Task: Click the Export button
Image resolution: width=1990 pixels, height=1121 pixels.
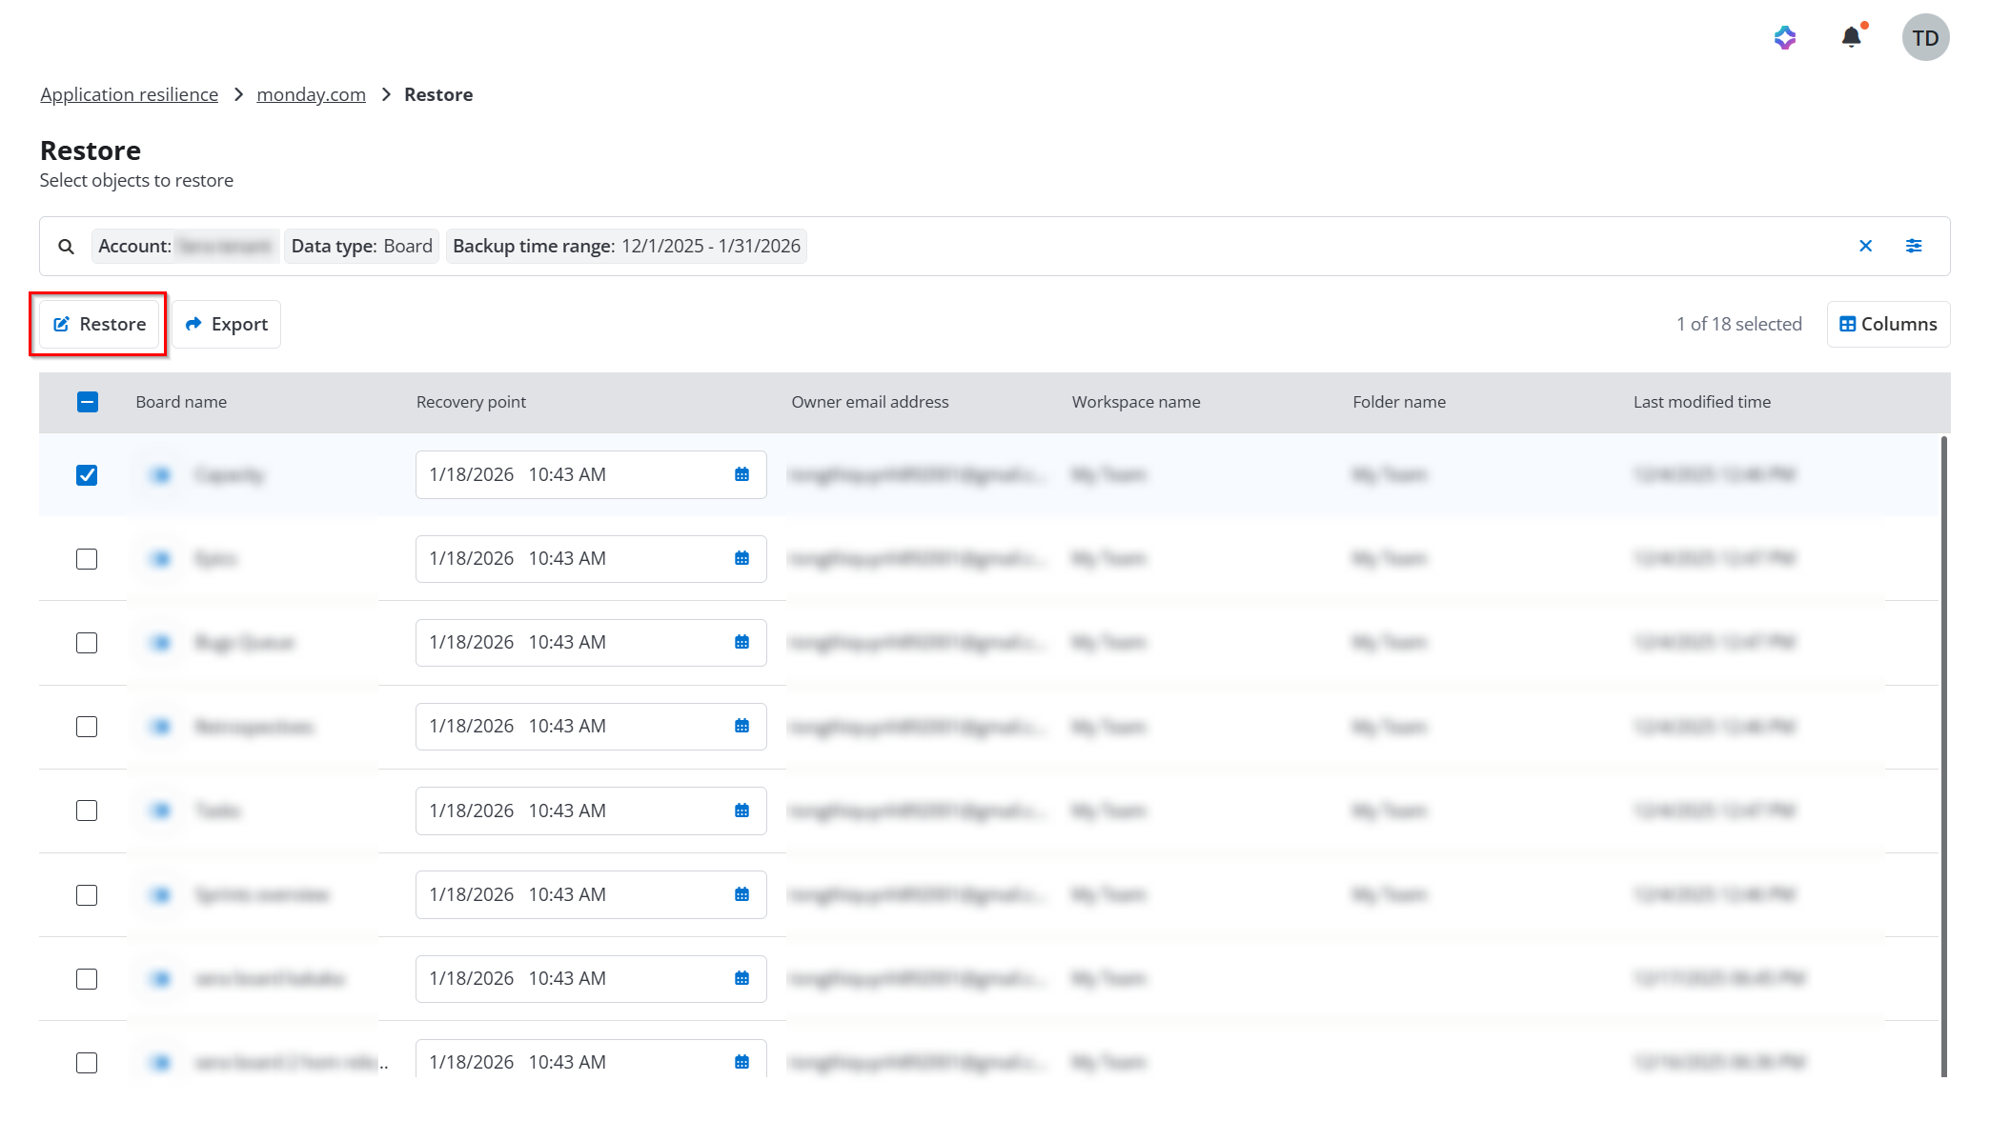Action: pyautogui.click(x=227, y=324)
